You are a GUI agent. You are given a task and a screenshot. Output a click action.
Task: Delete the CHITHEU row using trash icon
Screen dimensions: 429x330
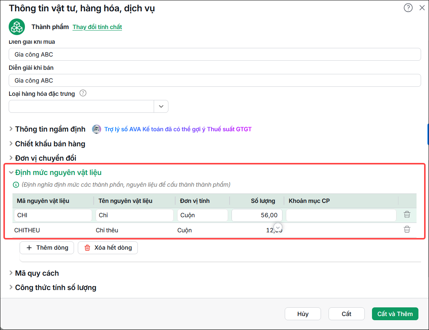coord(407,229)
